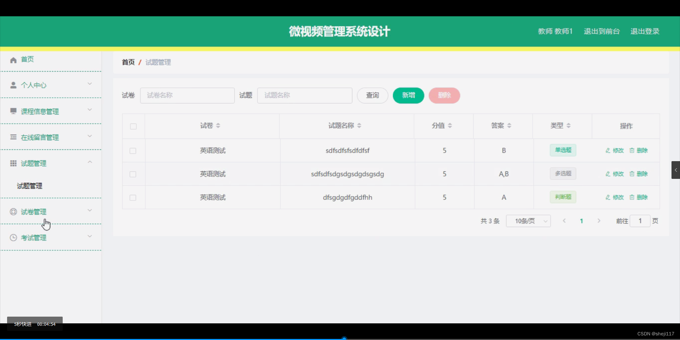Toggle the select-all checkbox in table header
The height and width of the screenshot is (340, 680).
(133, 126)
